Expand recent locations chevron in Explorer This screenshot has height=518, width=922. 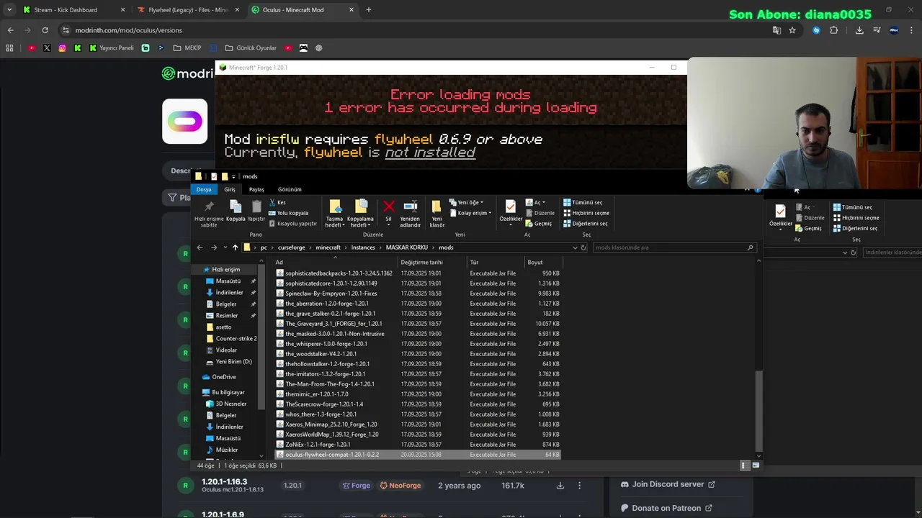(225, 247)
